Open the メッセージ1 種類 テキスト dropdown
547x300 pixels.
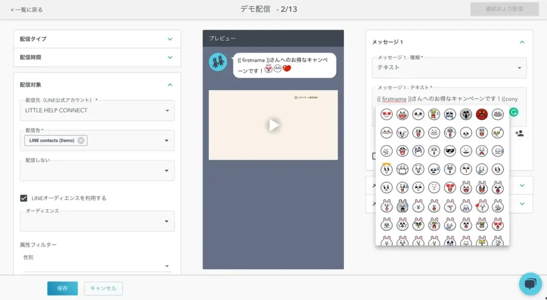[x=519, y=68]
